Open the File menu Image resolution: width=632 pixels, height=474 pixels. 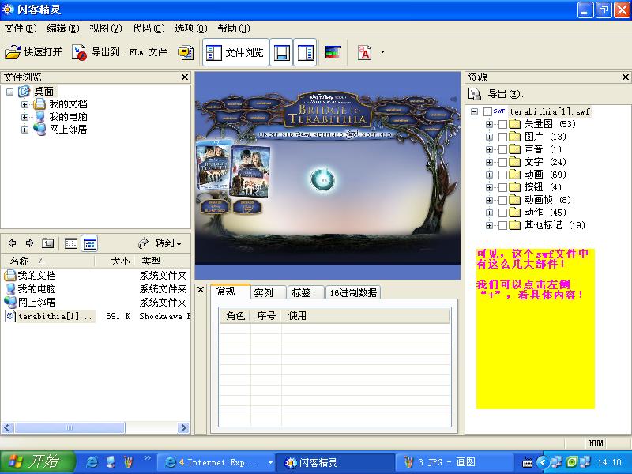point(21,28)
